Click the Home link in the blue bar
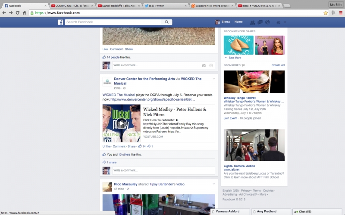The width and height of the screenshot is (345, 215). click(x=238, y=22)
